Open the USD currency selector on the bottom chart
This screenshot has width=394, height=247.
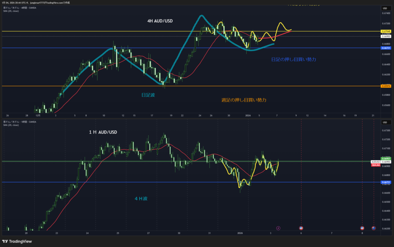[x=385, y=122]
